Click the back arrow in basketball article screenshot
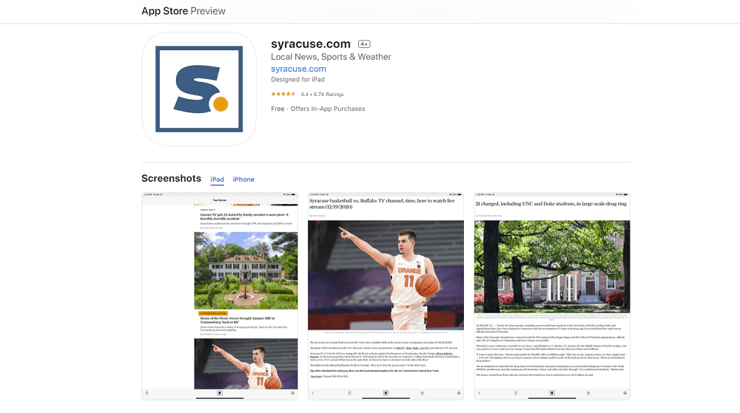740x413 pixels. (x=313, y=393)
